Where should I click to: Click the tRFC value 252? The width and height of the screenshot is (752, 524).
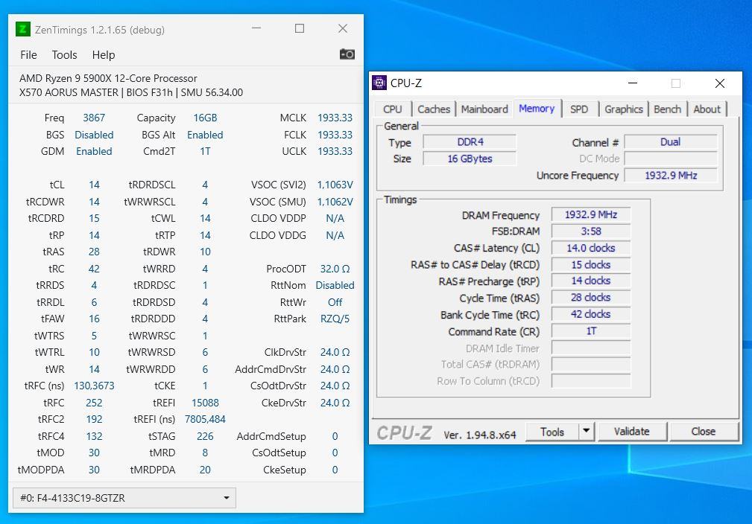click(94, 403)
